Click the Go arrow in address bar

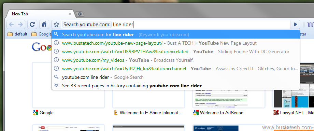[295, 25]
